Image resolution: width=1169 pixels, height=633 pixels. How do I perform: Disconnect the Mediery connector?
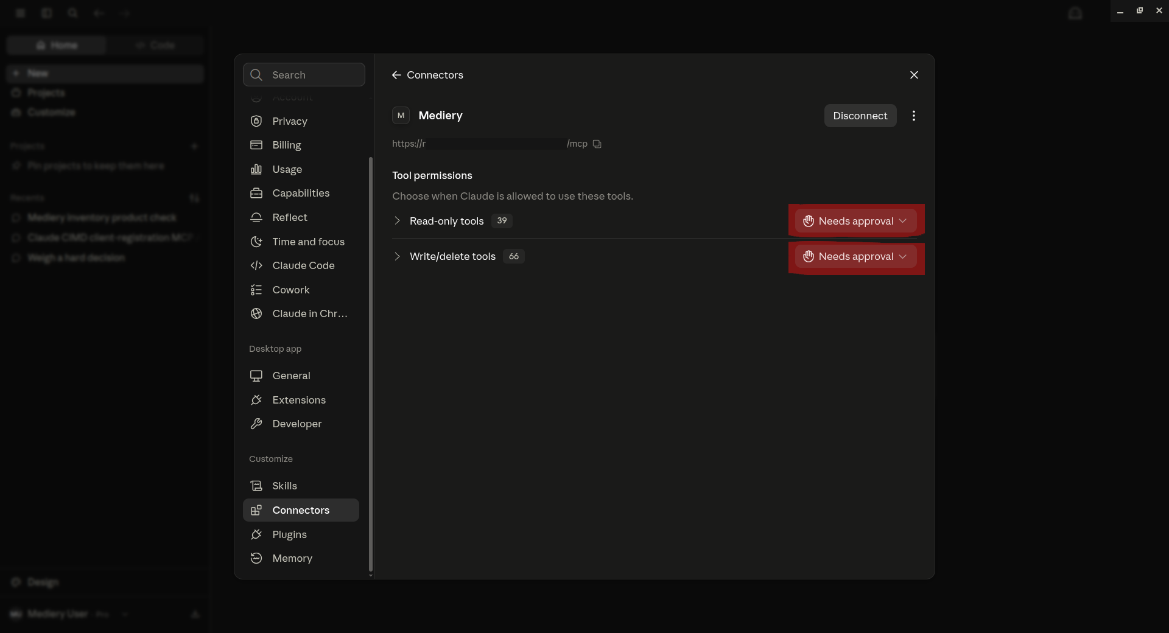pyautogui.click(x=860, y=116)
